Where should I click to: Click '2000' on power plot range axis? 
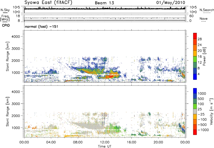pos(16,61)
